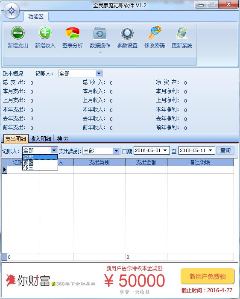Image resolution: width=240 pixels, height=299 pixels.
Task: Click the 支出金额 column header
Action: click(x=146, y=162)
